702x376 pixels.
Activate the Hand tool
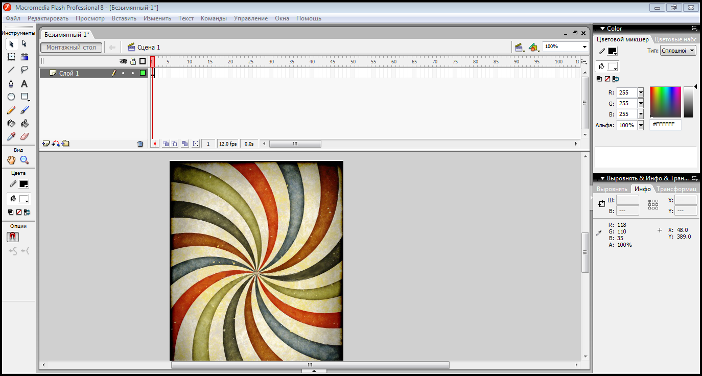coord(11,160)
